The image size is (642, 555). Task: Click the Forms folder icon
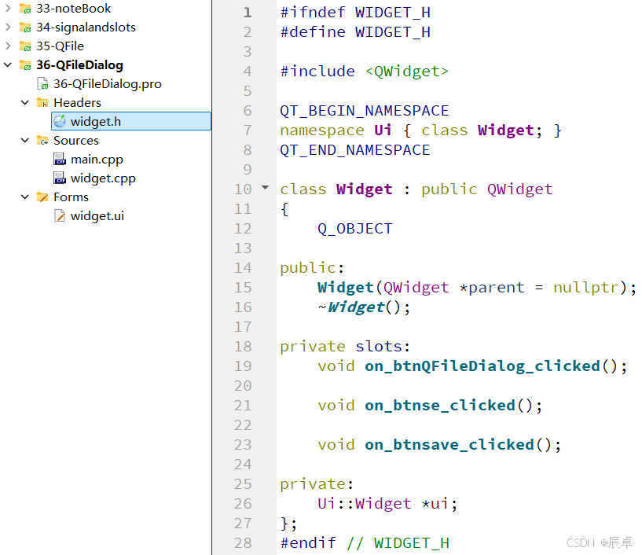(x=42, y=197)
